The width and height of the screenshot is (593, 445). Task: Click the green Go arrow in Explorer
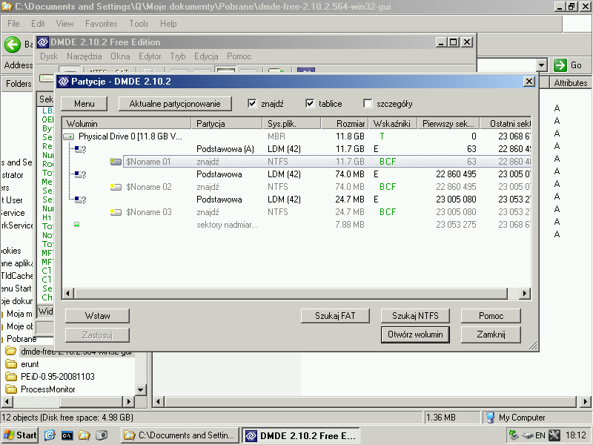tap(560, 65)
